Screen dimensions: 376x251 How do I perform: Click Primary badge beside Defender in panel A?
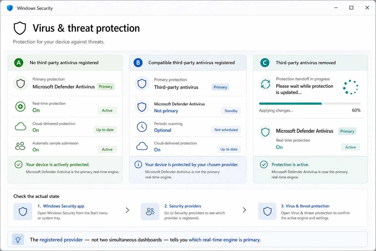click(106, 87)
